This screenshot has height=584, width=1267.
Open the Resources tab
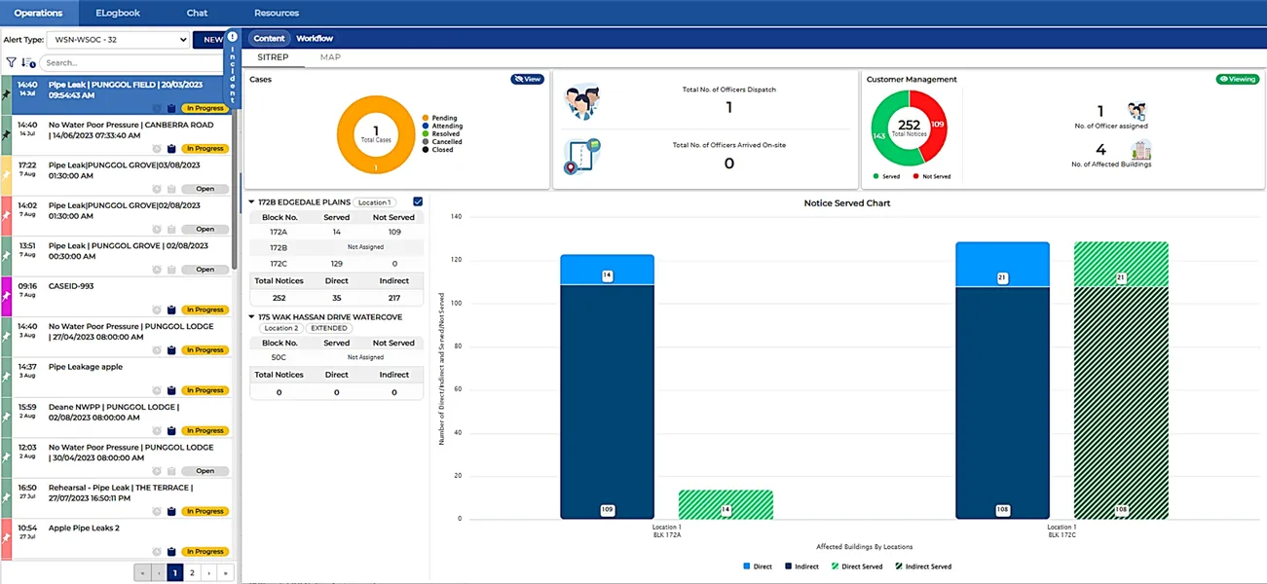(277, 13)
